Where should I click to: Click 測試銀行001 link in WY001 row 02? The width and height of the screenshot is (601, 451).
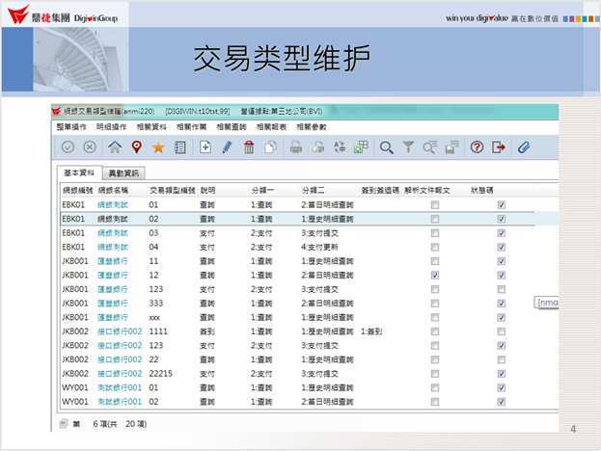click(120, 401)
